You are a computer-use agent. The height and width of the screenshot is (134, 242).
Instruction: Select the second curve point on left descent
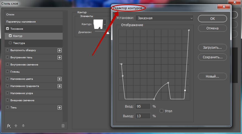pos(123,76)
